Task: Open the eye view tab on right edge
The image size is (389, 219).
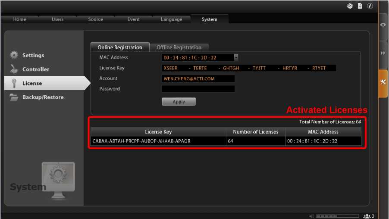Action: (x=383, y=25)
